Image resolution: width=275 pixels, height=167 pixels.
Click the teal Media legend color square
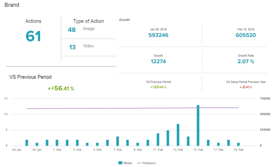click(120, 163)
